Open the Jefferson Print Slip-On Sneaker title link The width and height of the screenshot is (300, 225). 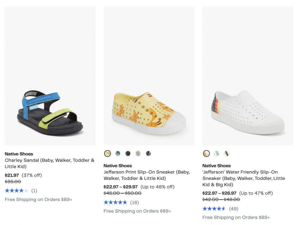[146, 175]
